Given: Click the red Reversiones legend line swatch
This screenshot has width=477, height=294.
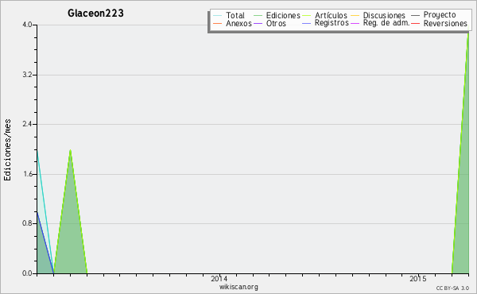Looking at the screenshot, I should [415, 23].
